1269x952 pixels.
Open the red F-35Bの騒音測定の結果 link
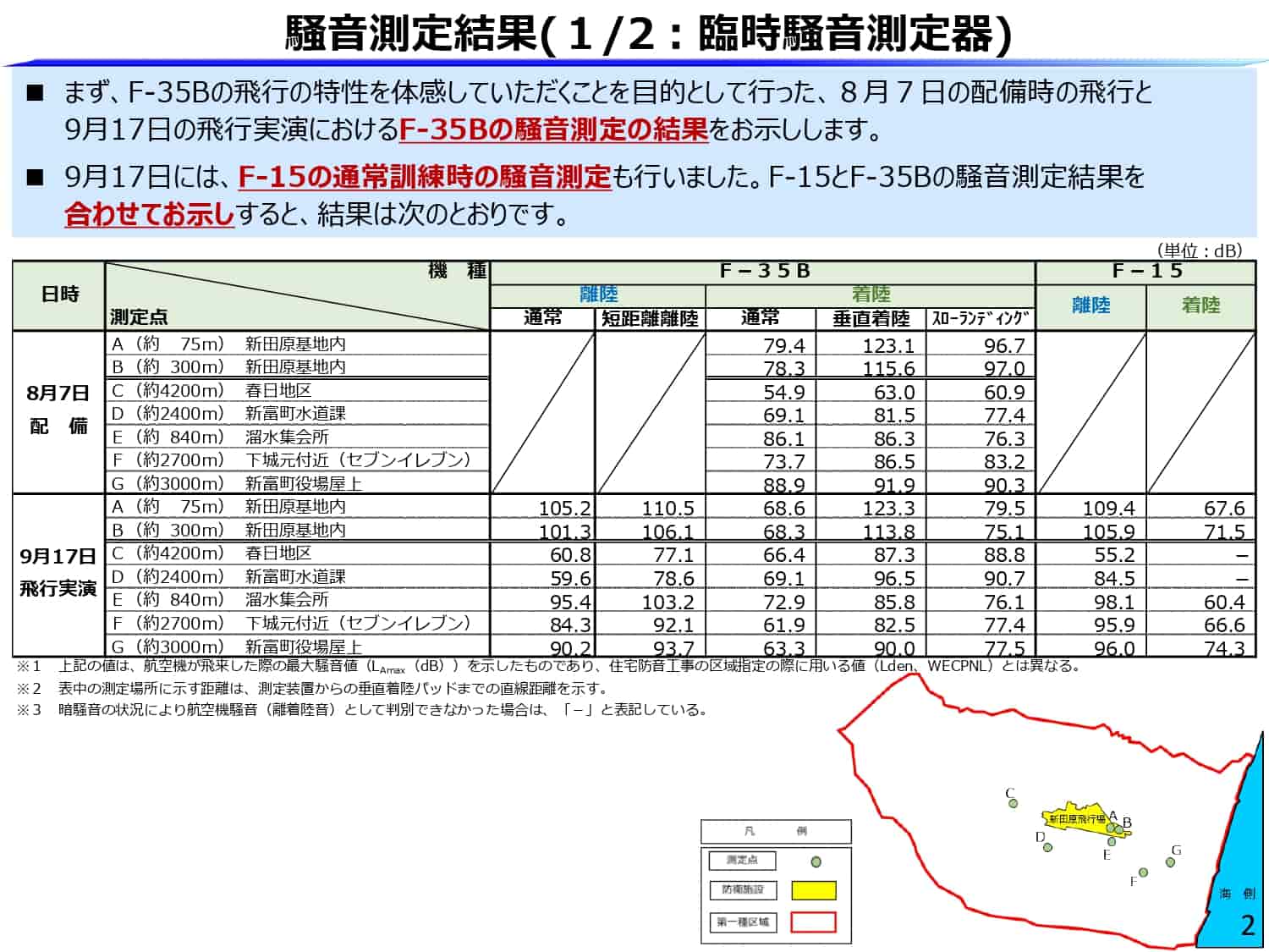pos(552,129)
